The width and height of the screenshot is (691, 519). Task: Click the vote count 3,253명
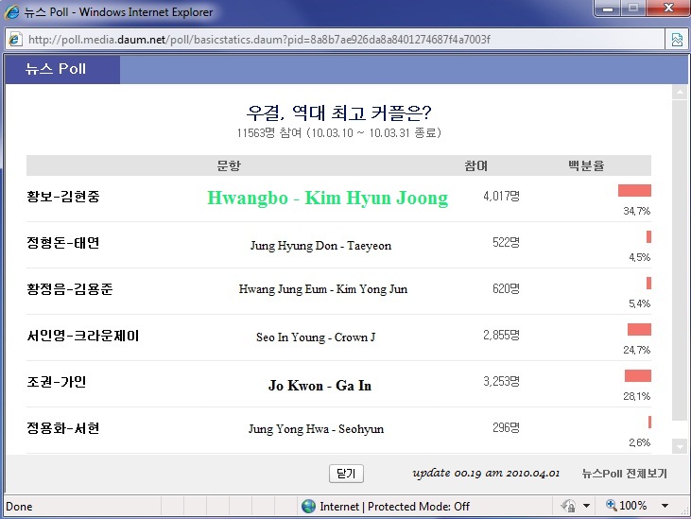click(502, 381)
